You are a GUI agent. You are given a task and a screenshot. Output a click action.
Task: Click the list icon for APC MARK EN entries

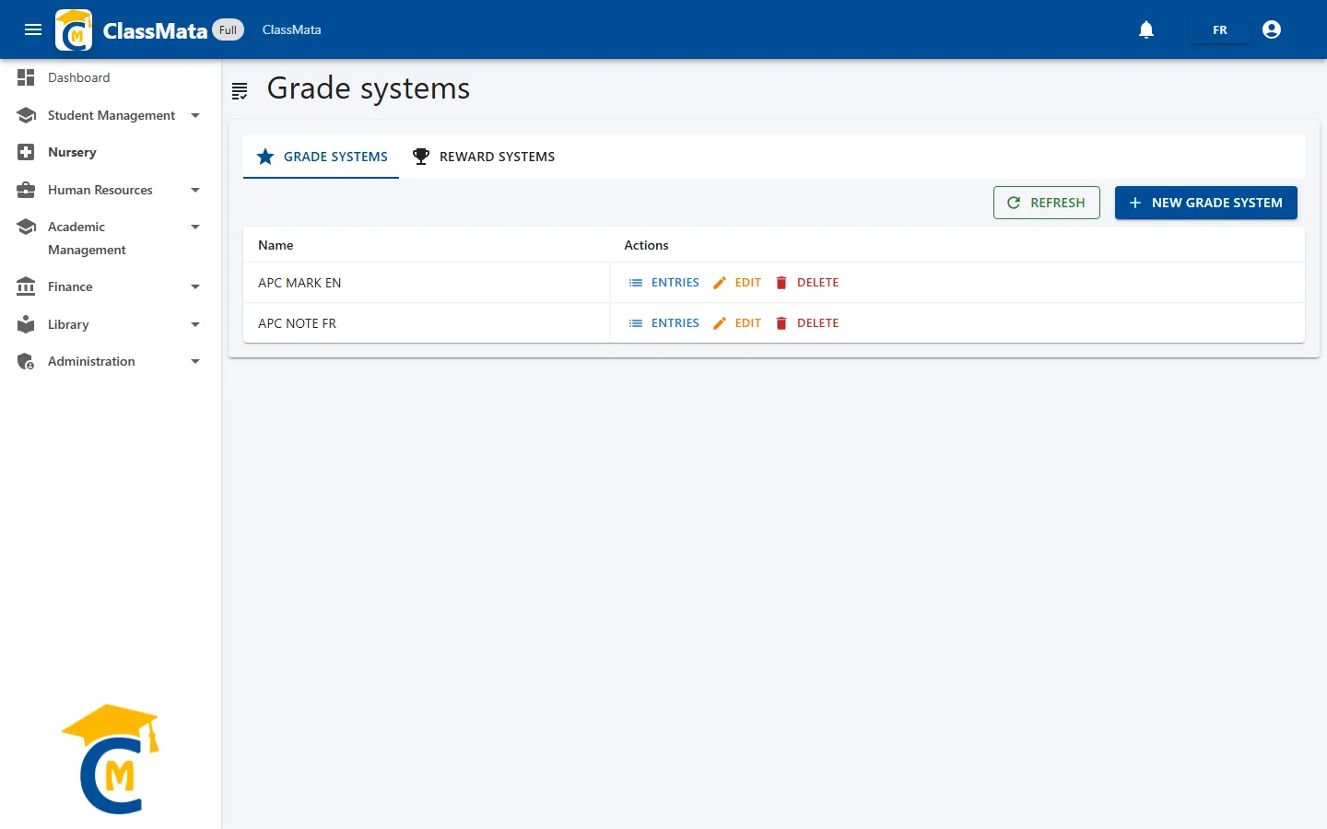coord(636,283)
